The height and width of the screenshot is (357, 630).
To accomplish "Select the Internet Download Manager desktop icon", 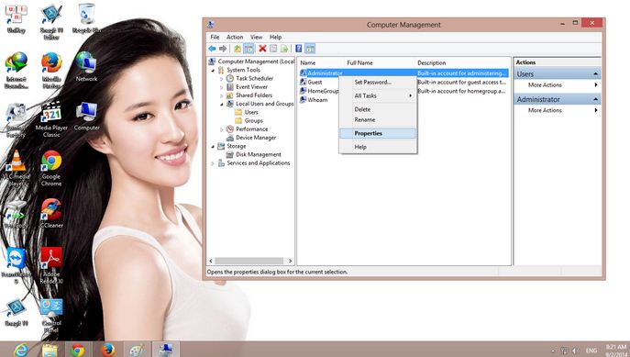I will (17, 71).
